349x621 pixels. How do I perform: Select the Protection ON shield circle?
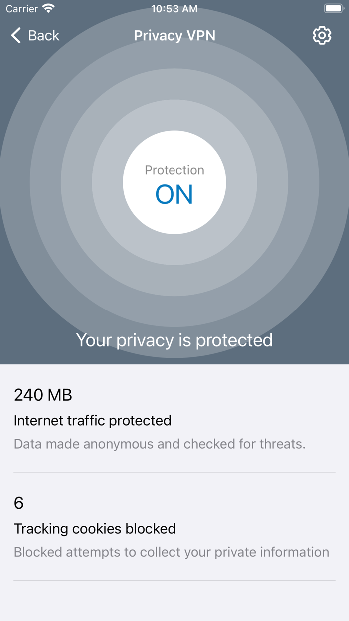174,182
